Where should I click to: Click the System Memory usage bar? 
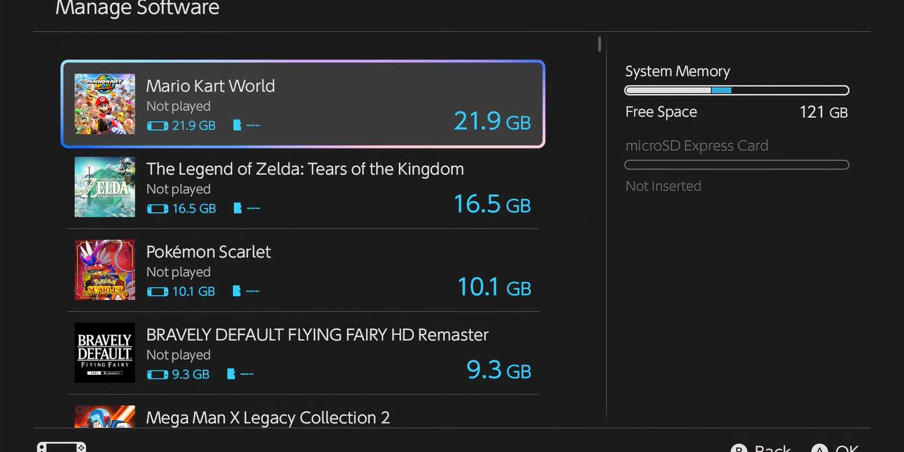(x=736, y=90)
